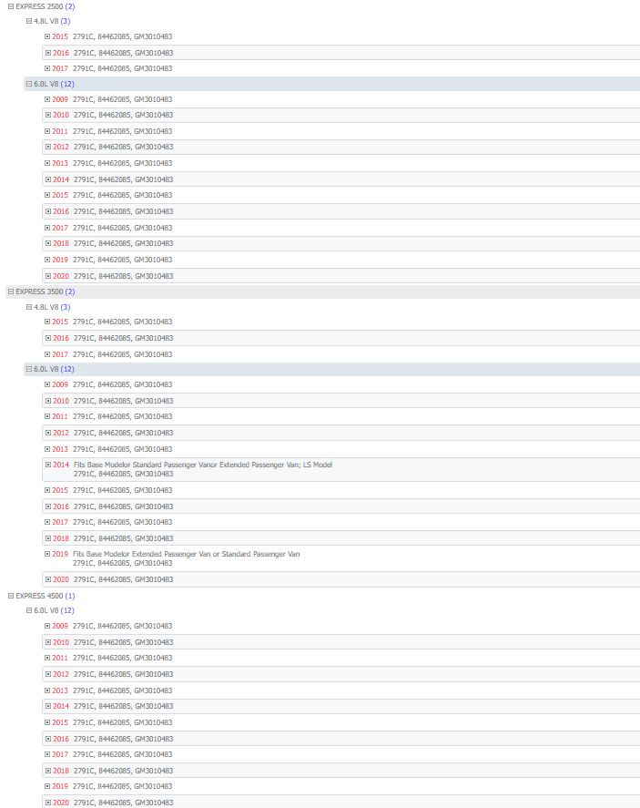Click part numbers in EXPRESS 2500 6.0L 2017 row

[x=123, y=228]
